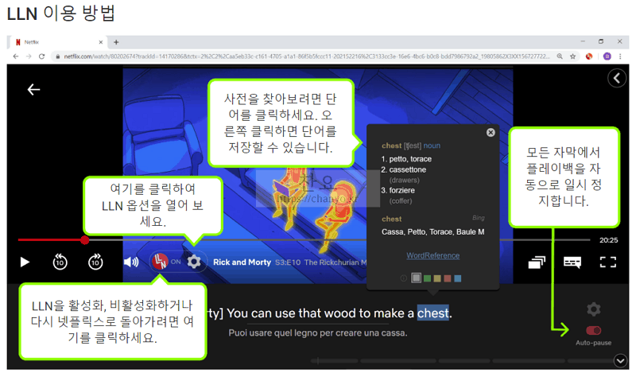Open the subtitle panel settings gear
The width and height of the screenshot is (636, 377).
[x=593, y=309]
